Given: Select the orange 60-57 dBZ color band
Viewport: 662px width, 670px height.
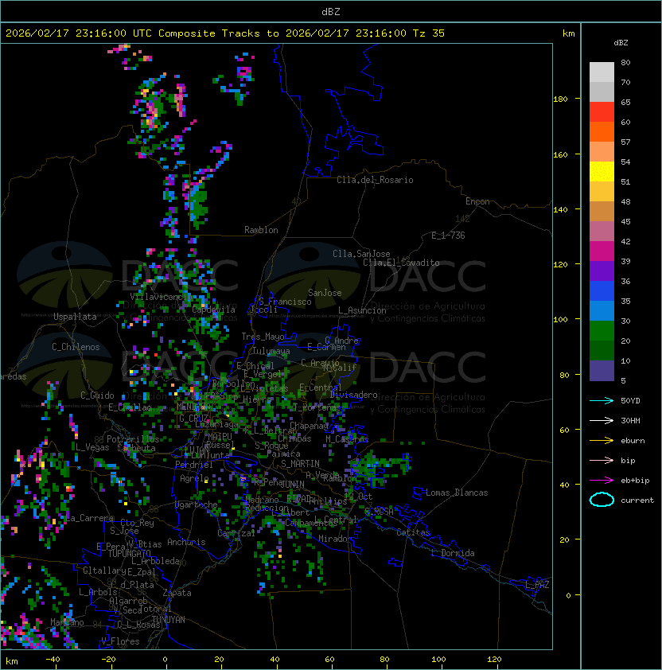Looking at the screenshot, I should point(602,131).
